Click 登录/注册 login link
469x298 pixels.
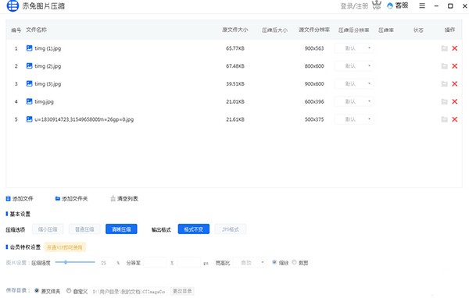tap(354, 6)
